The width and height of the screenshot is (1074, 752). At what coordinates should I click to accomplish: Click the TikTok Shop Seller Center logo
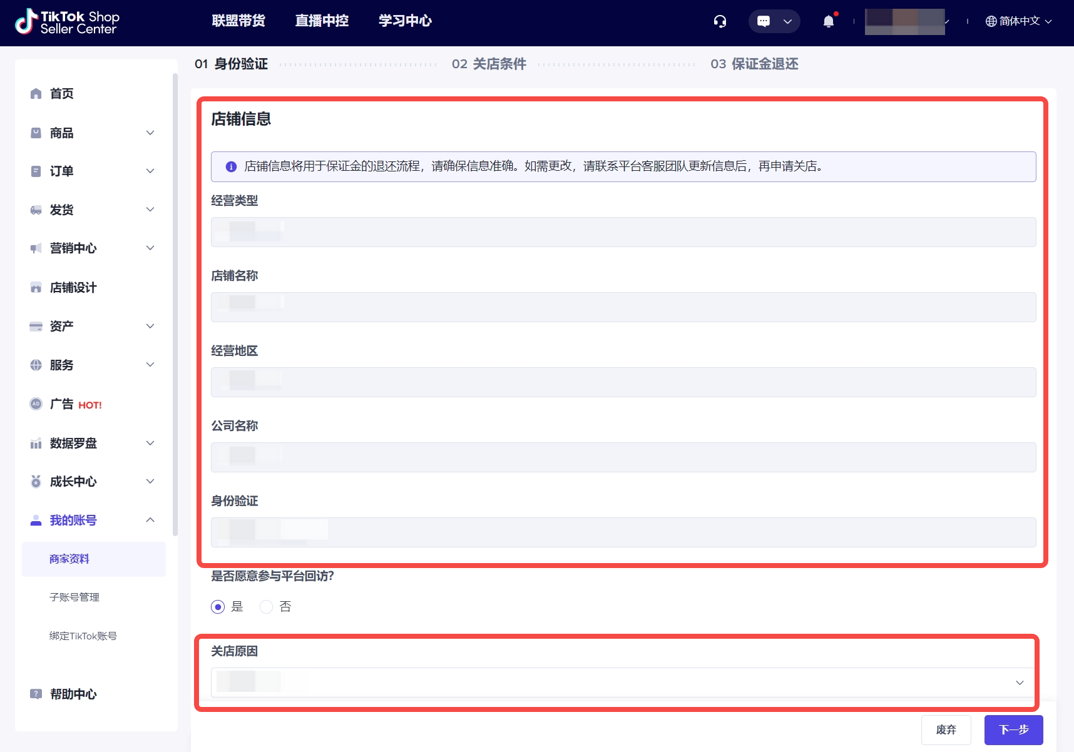coord(67,22)
